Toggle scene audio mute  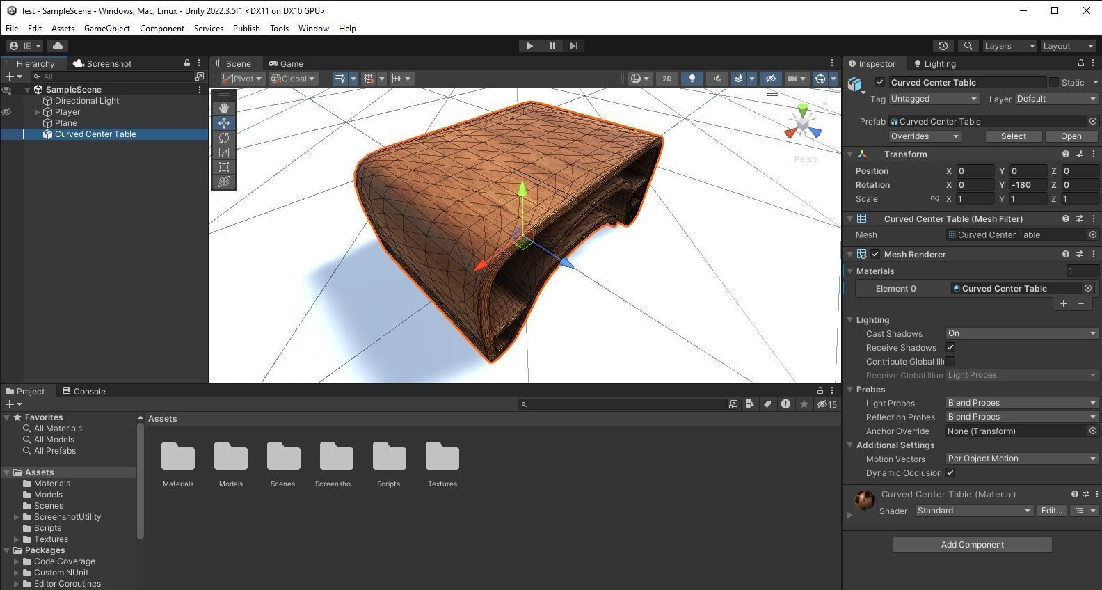pyautogui.click(x=717, y=79)
